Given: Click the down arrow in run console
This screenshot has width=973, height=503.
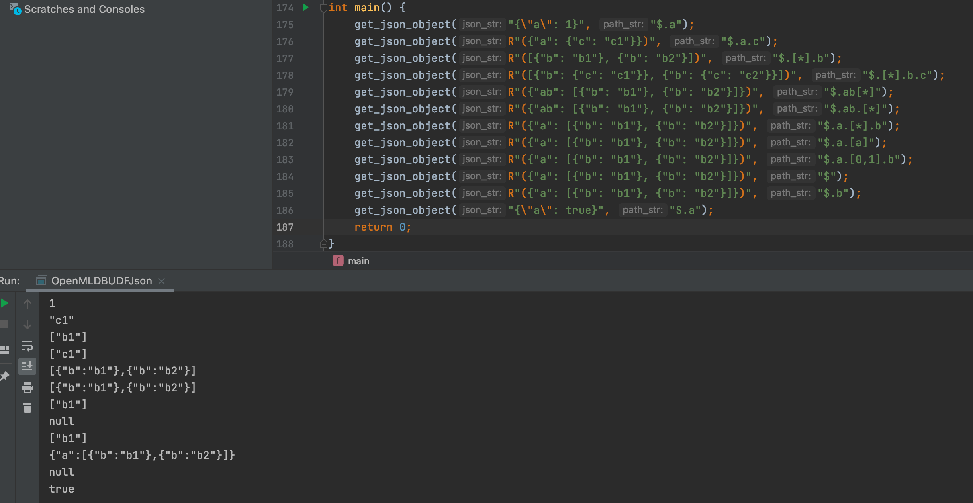Looking at the screenshot, I should [27, 325].
